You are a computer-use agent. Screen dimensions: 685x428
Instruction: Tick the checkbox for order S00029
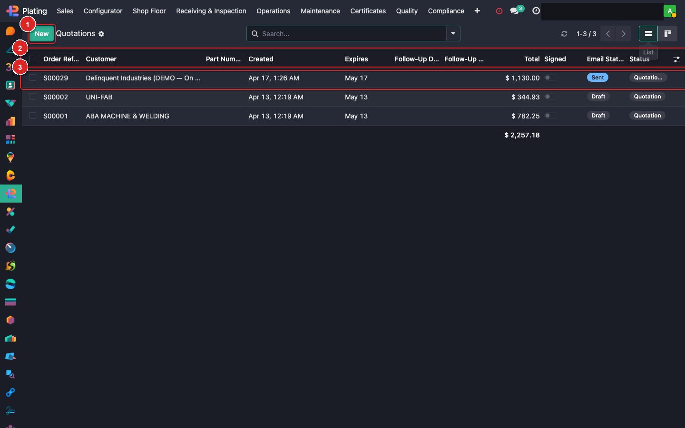[33, 78]
